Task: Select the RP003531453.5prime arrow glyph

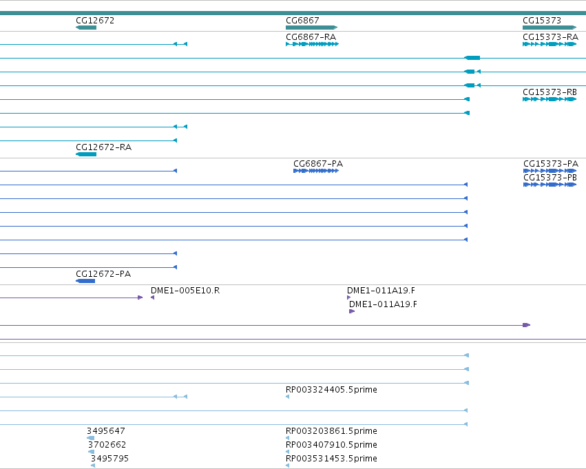Action: point(287,466)
